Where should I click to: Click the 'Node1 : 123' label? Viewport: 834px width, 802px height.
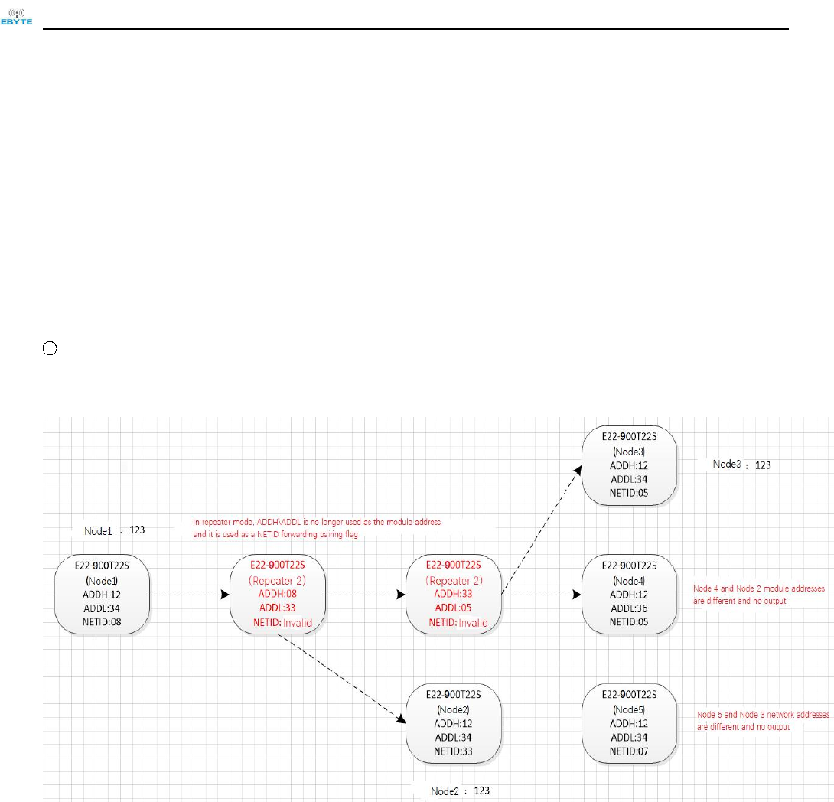[114, 530]
